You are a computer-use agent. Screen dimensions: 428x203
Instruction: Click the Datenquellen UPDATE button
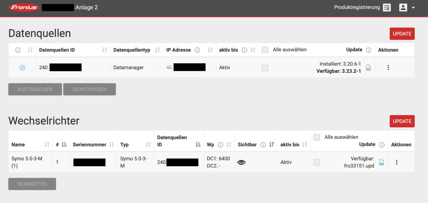[402, 34]
